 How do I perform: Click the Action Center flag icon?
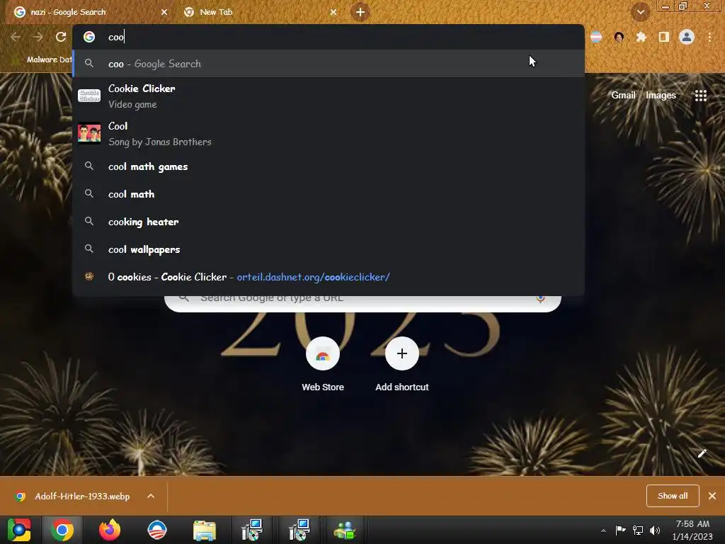pyautogui.click(x=620, y=530)
